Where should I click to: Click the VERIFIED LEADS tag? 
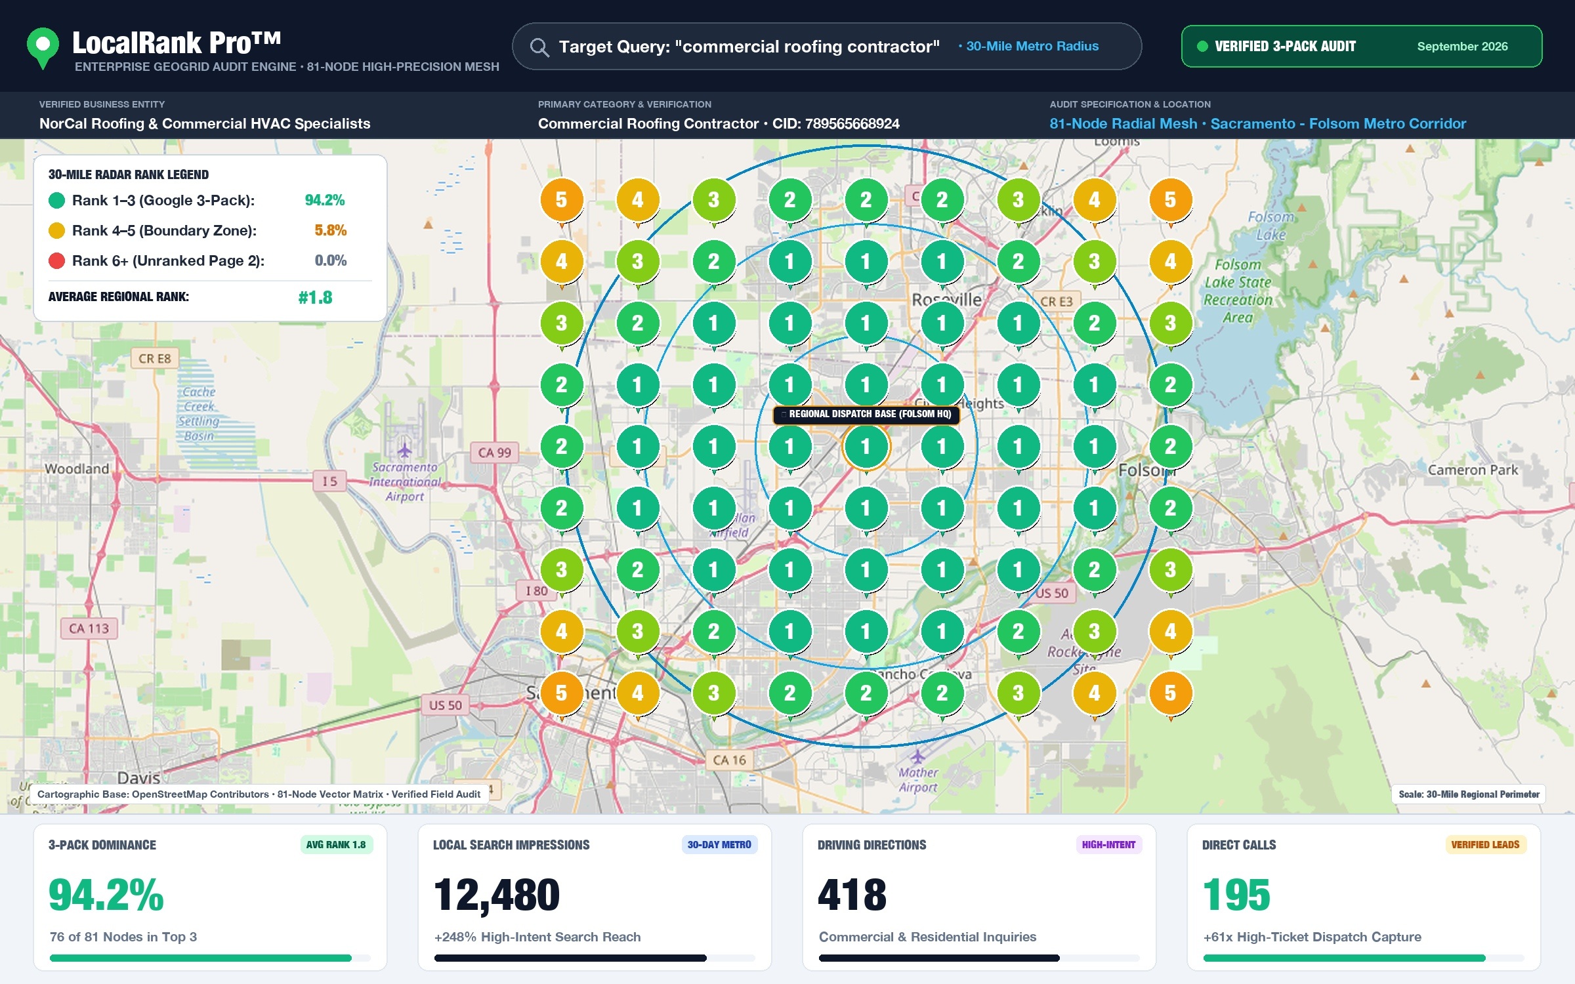pyautogui.click(x=1485, y=845)
